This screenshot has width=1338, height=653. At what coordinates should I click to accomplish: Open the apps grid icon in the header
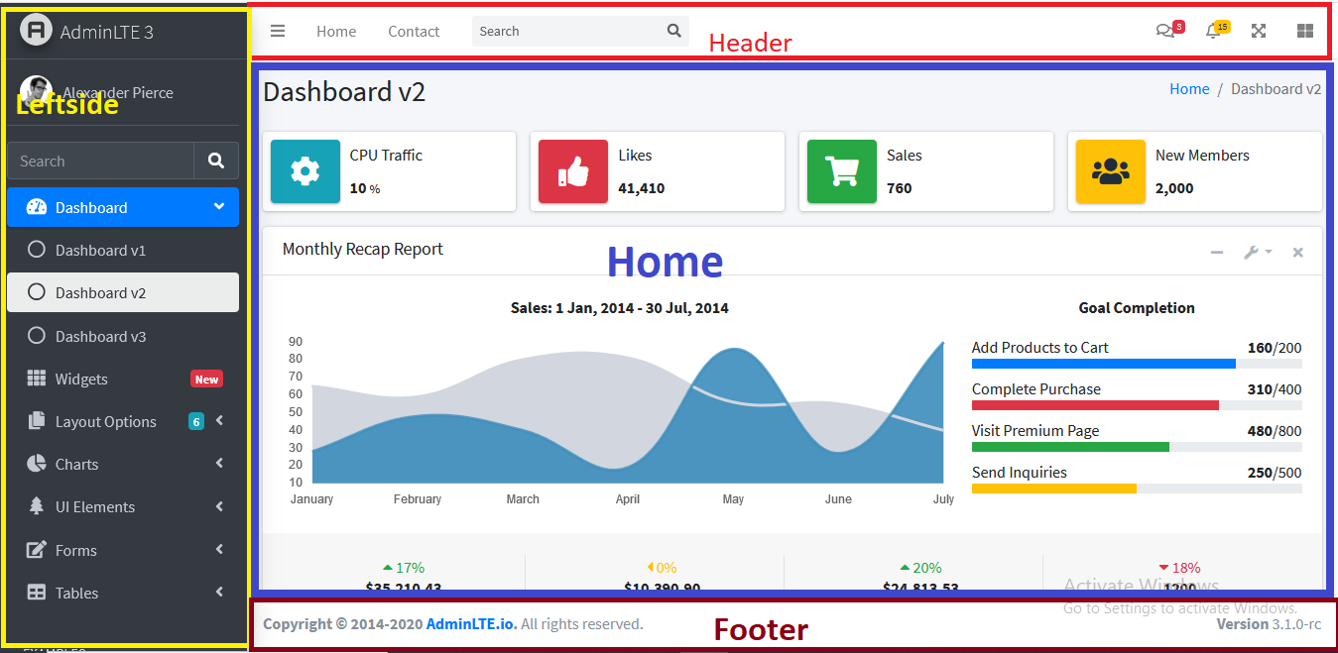point(1304,31)
